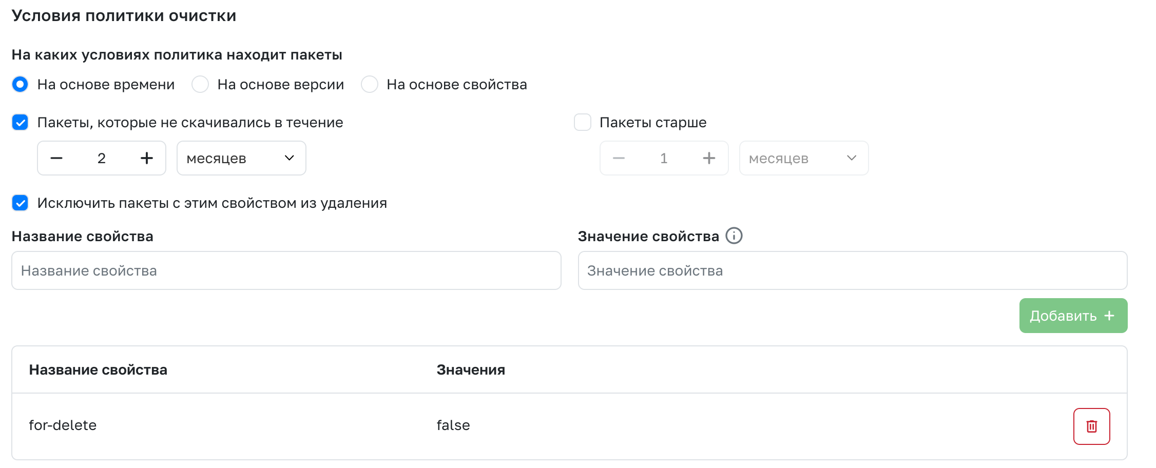The height and width of the screenshot is (468, 1156).
Task: Click the value 2 in period stepper
Action: coord(102,158)
